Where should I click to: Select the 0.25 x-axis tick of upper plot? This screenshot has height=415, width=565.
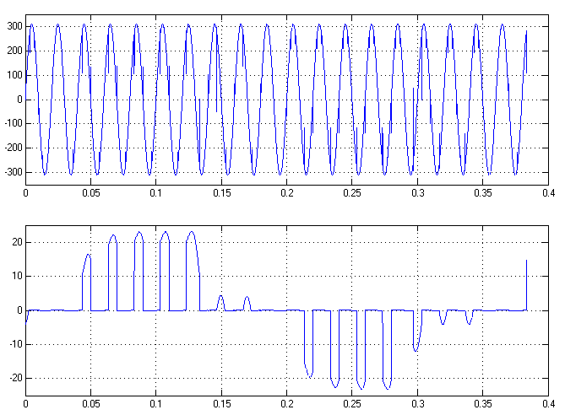click(x=352, y=193)
